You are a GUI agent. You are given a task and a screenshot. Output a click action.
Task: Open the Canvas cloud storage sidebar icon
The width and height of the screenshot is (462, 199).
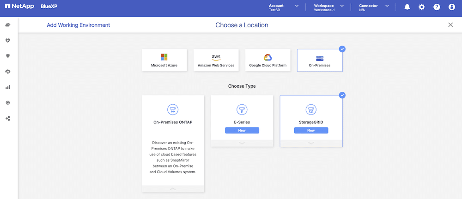(x=8, y=25)
